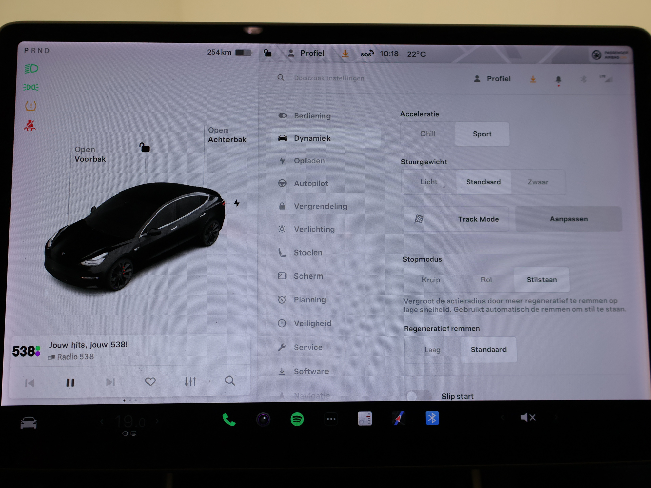Tap the seatbelt warning icon
Viewport: 651px width, 488px height.
pos(30,125)
